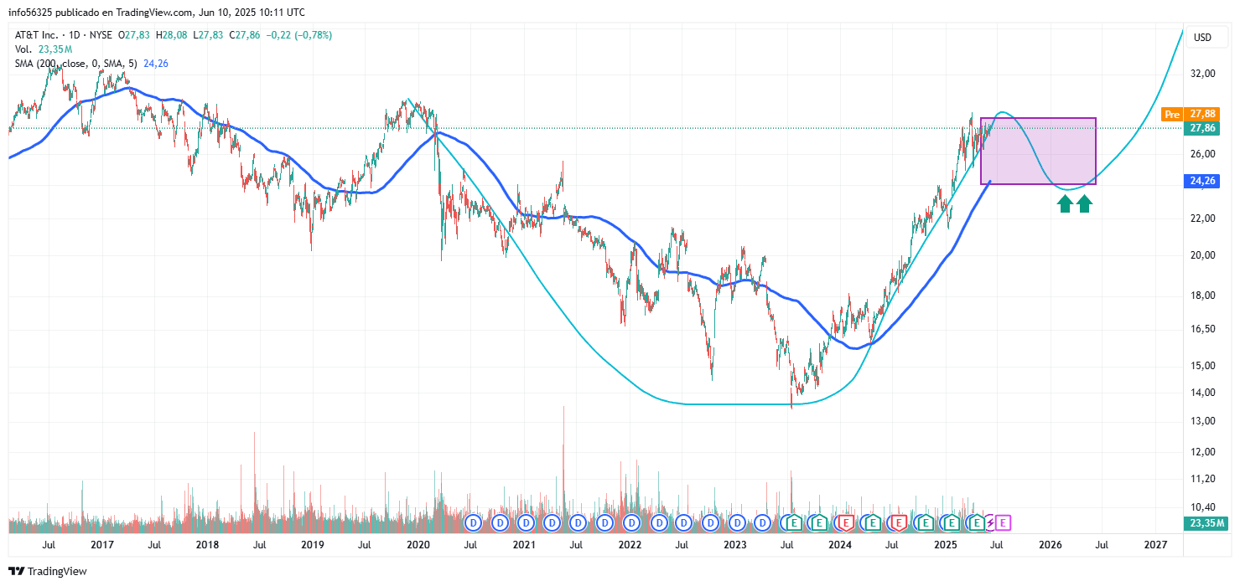Screen dimensions: 1240x586
Task: Open the dividend marker at October 2021
Action: point(604,523)
